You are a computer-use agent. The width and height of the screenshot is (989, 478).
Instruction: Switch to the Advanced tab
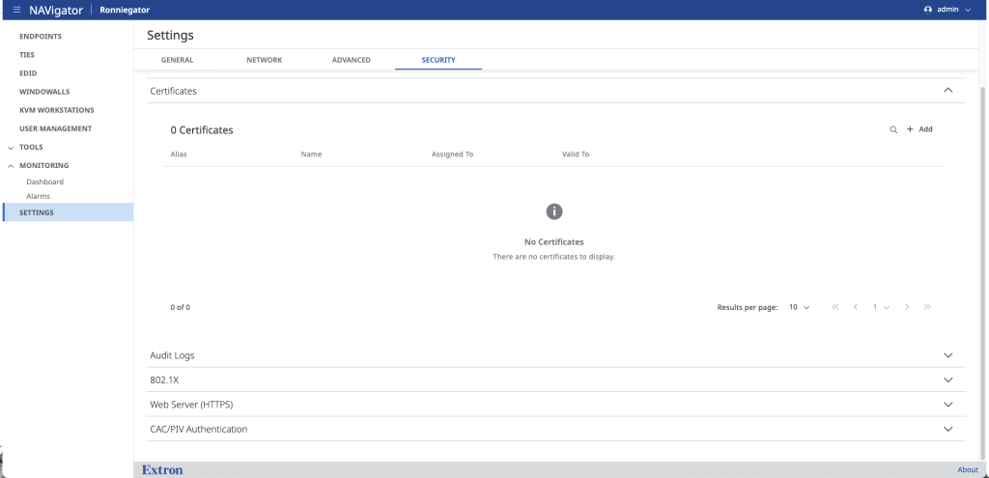tap(351, 60)
